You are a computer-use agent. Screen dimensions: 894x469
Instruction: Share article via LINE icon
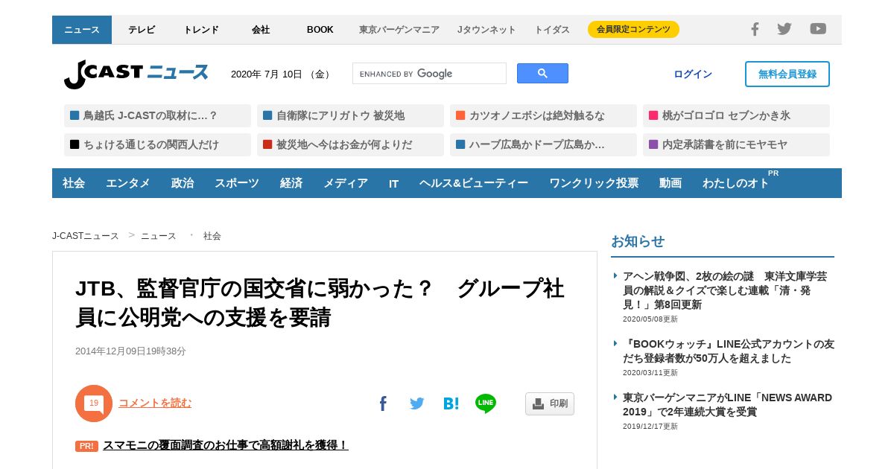486,403
